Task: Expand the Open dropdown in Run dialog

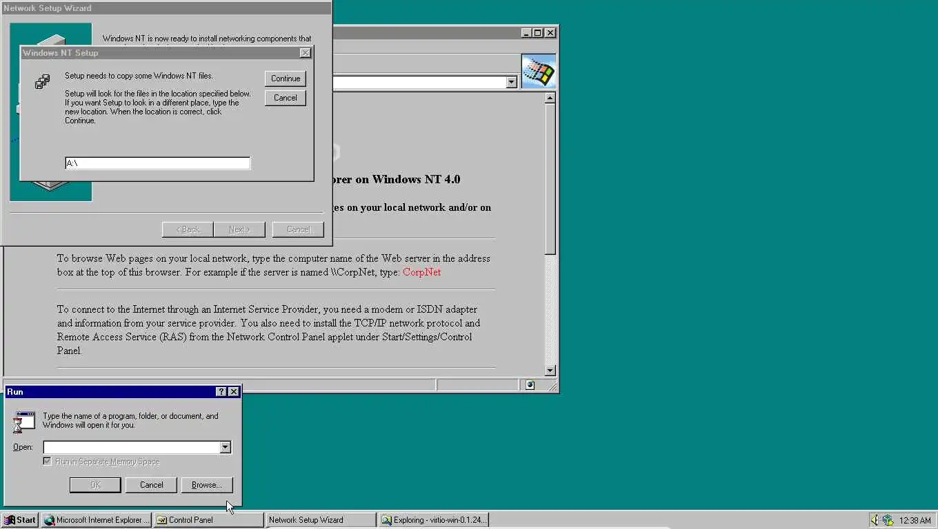Action: click(x=225, y=447)
